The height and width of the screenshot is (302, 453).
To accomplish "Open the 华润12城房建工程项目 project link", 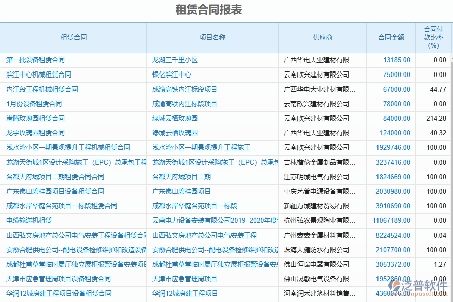I will click(x=184, y=293).
